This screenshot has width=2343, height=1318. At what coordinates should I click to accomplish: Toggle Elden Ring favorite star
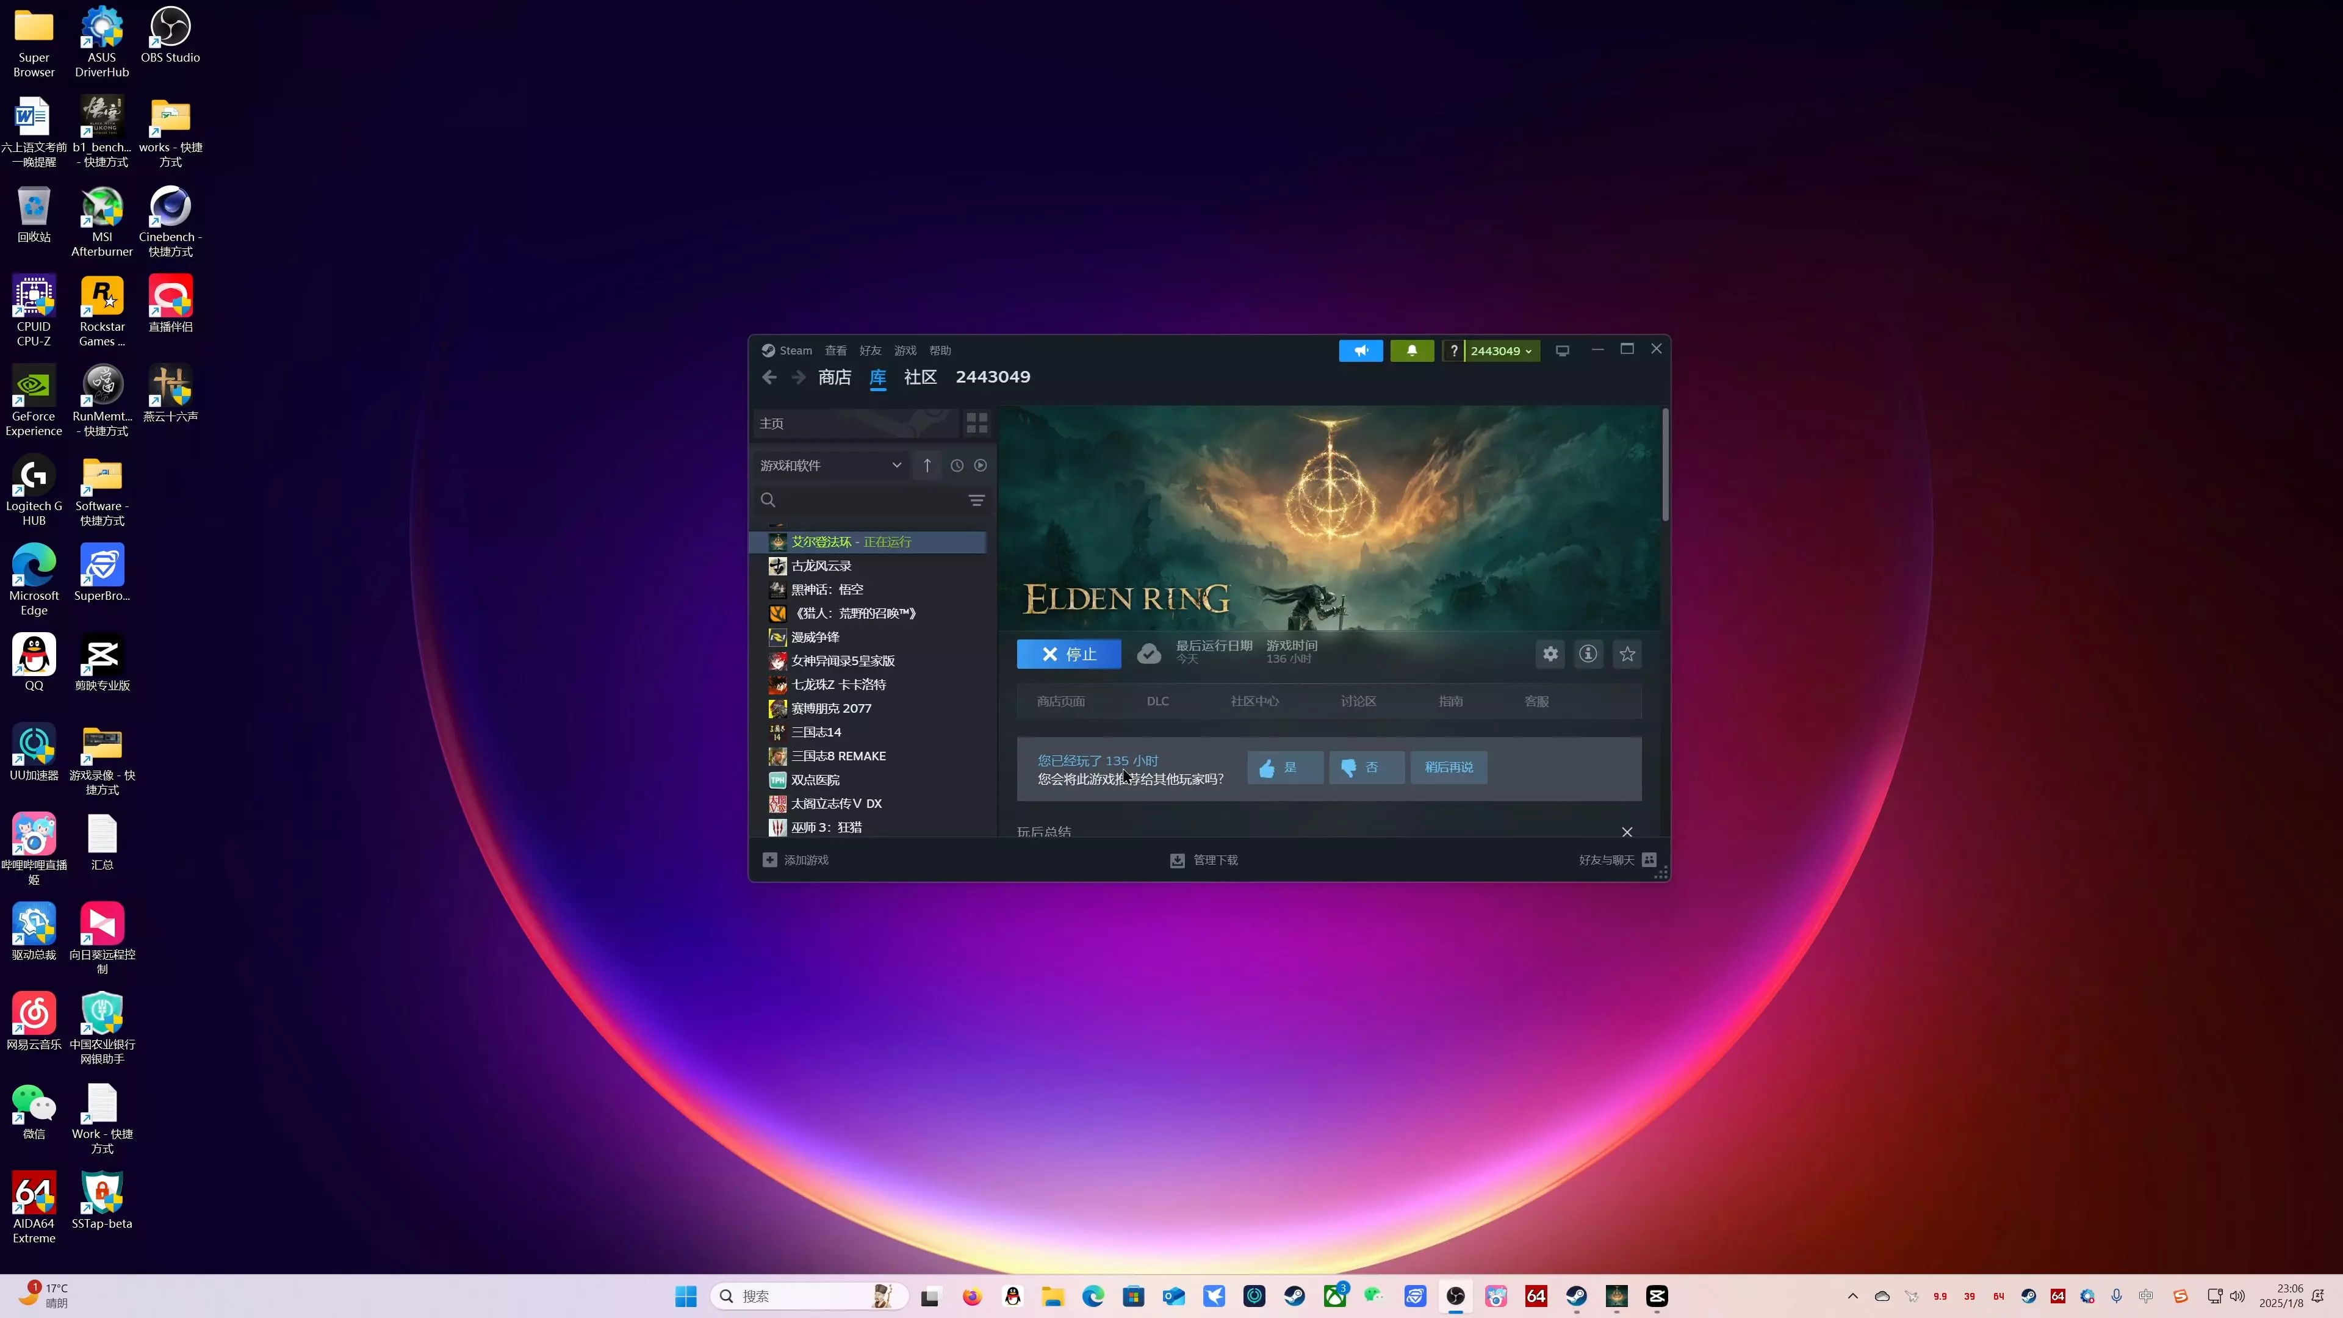[1627, 653]
